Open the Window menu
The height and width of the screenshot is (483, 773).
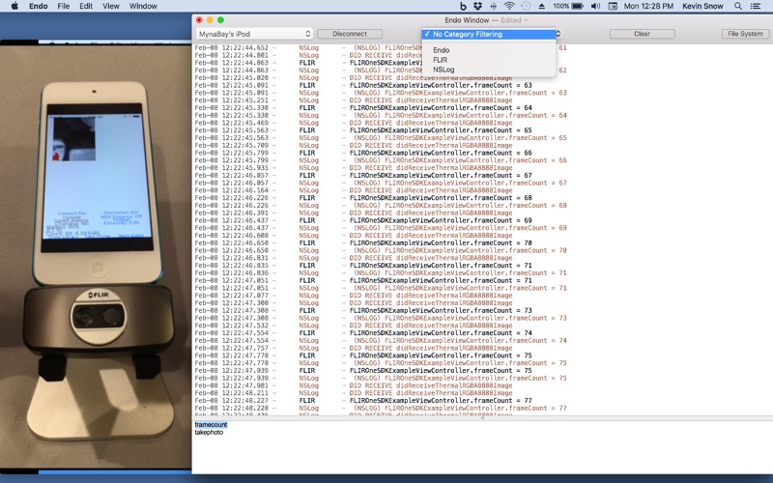[x=143, y=6]
